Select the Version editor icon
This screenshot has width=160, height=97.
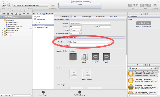[137, 5]
